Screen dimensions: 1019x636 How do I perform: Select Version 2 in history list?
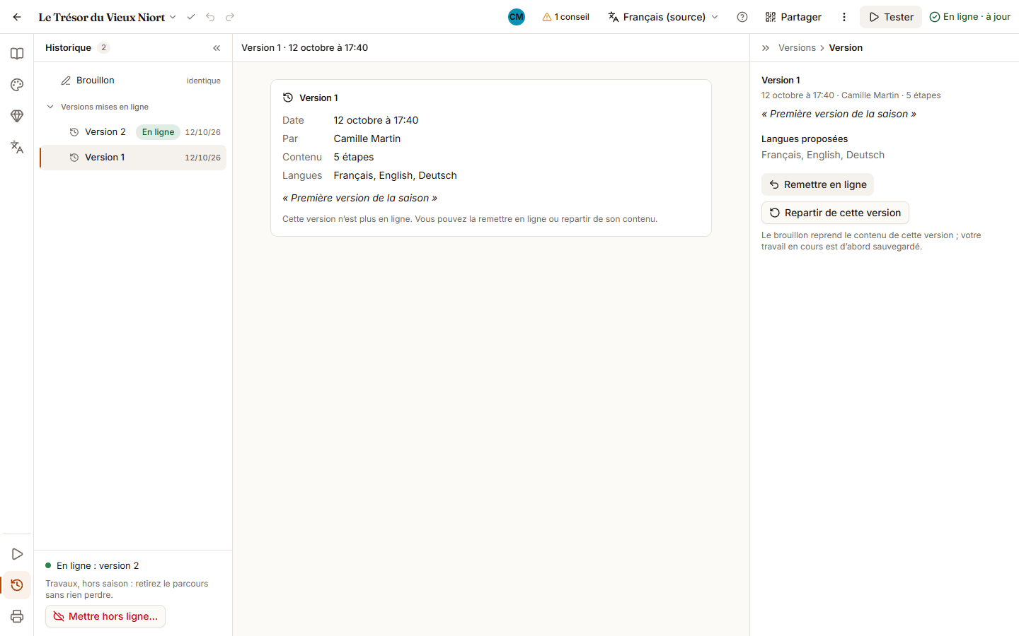pyautogui.click(x=133, y=132)
